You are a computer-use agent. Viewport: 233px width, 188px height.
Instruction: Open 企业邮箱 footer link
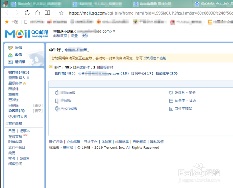(x=73, y=142)
